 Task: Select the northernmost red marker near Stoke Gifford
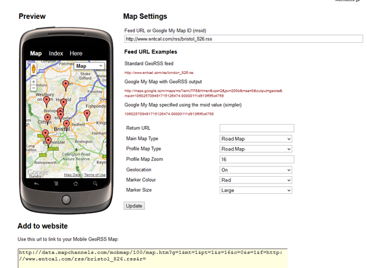point(66,86)
